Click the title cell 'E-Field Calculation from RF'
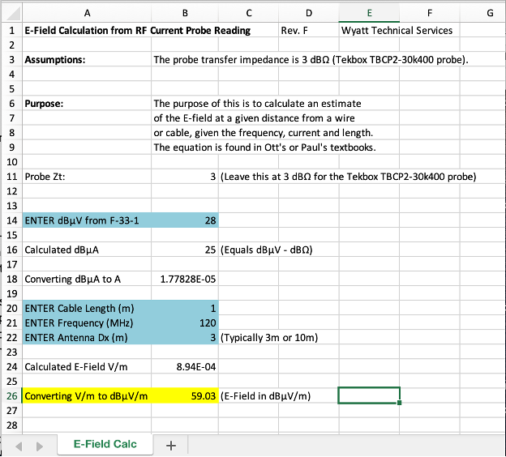 [86, 30]
